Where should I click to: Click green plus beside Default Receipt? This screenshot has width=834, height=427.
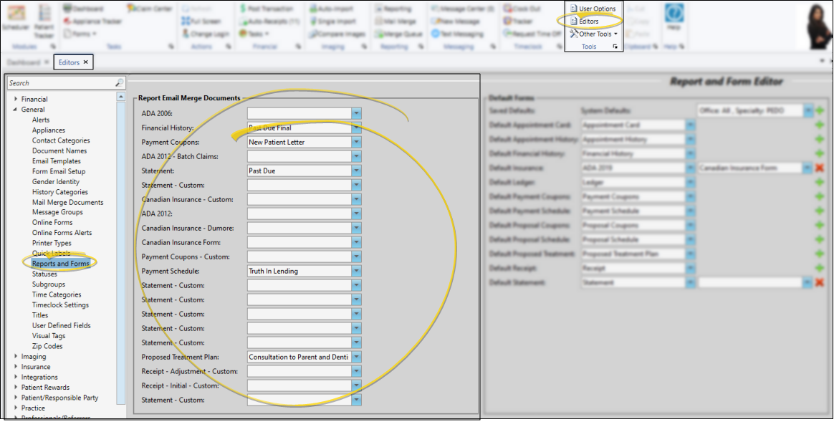click(x=819, y=269)
